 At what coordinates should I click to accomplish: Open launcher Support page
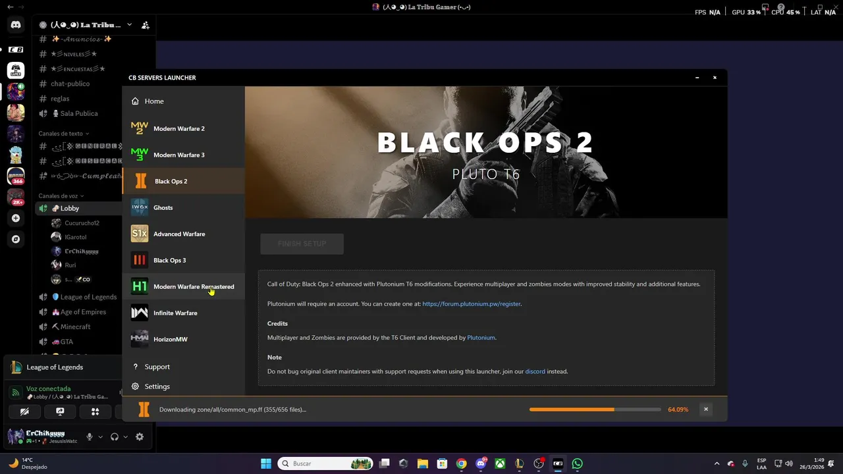click(183, 367)
